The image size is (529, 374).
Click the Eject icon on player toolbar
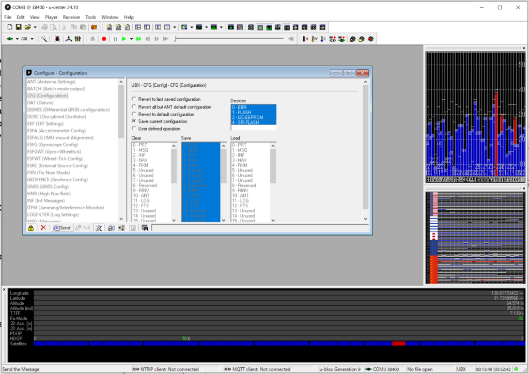pyautogui.click(x=93, y=39)
